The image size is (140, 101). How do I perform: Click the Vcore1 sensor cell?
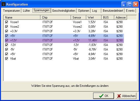77,22
